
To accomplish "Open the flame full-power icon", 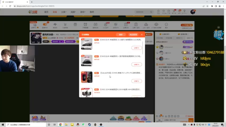I will pyautogui.click(x=106, y=24).
